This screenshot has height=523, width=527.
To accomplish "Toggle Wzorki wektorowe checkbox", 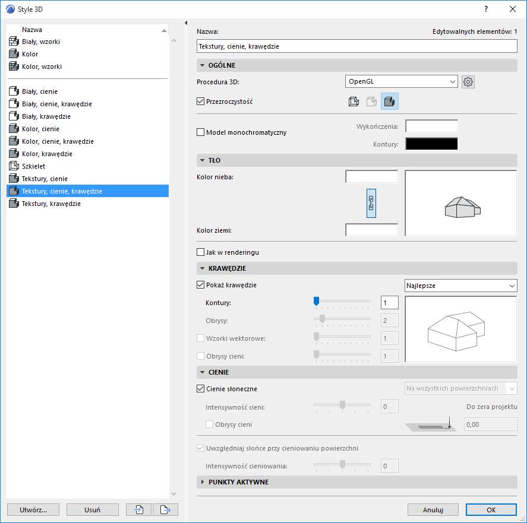I will (200, 338).
